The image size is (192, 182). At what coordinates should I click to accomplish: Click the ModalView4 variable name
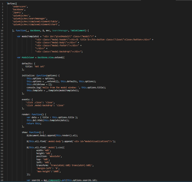[28, 57]
